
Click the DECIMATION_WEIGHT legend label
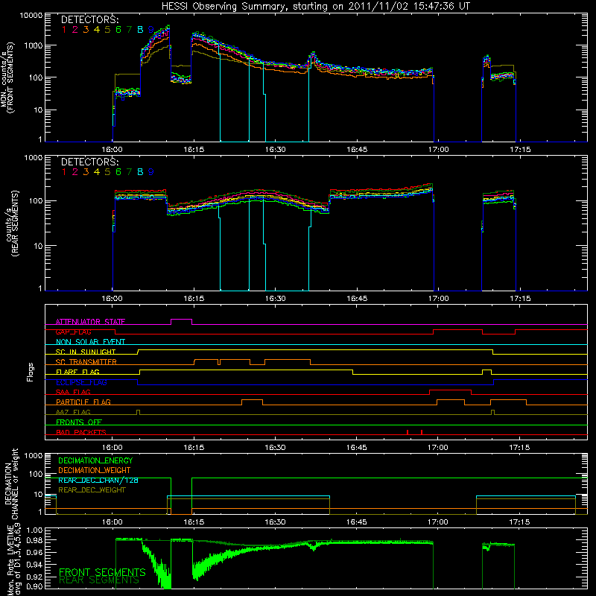(95, 470)
